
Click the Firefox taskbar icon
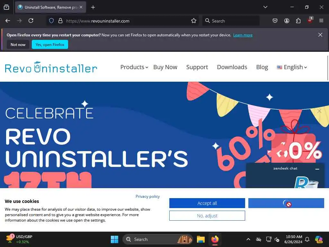tap(215, 239)
